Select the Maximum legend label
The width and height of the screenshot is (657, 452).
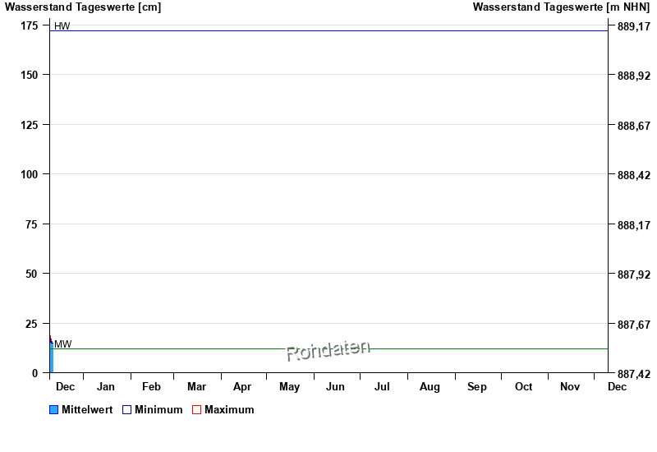point(229,410)
